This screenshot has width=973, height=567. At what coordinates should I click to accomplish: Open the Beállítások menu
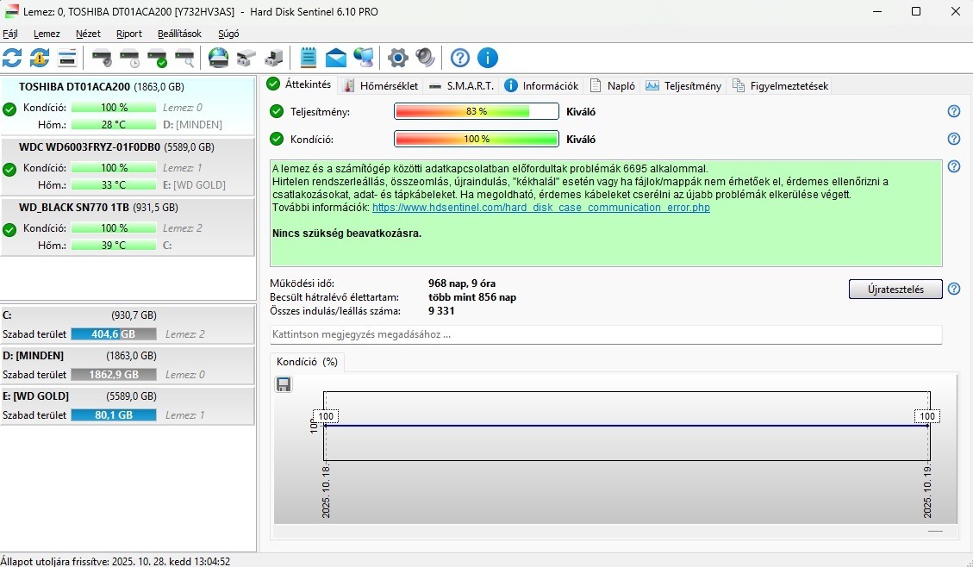[x=179, y=34]
